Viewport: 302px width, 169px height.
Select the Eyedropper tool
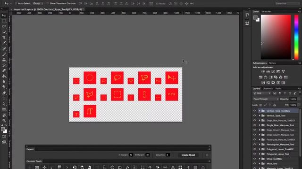tap(4, 43)
